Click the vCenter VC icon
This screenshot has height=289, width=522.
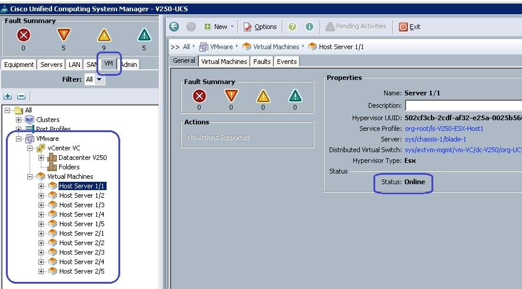click(x=41, y=148)
